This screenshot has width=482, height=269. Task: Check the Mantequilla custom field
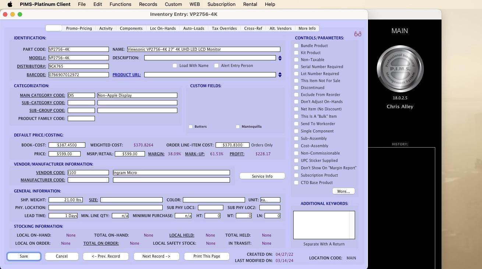[238, 127]
